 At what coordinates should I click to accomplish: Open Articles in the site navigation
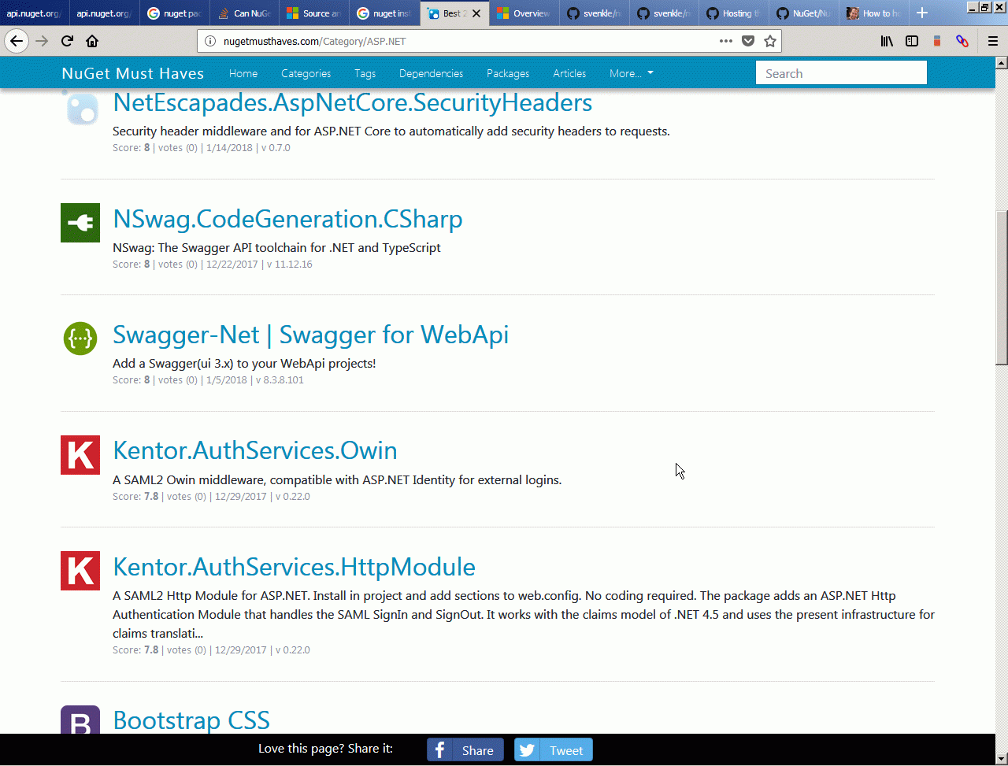(x=569, y=73)
